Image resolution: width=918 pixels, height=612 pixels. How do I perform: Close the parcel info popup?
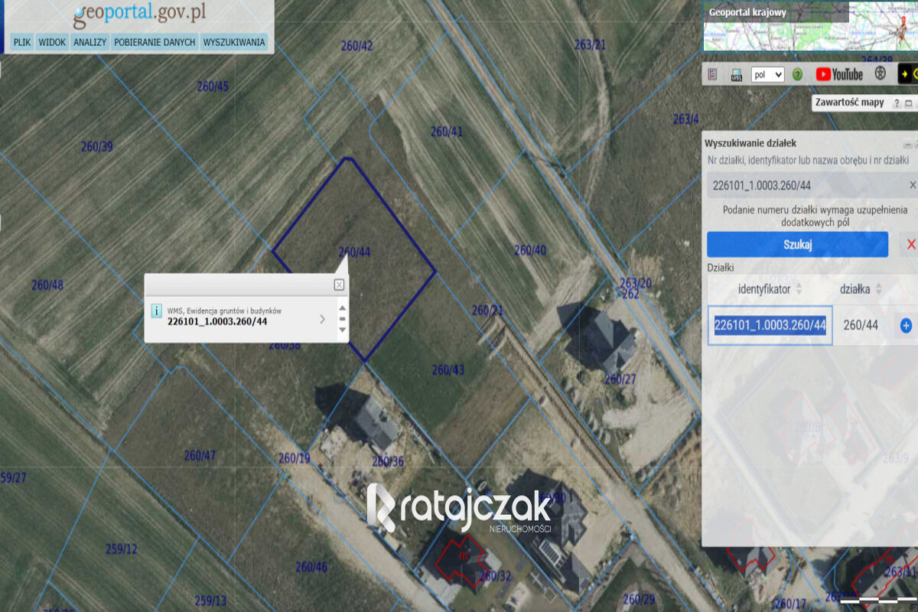tap(339, 285)
